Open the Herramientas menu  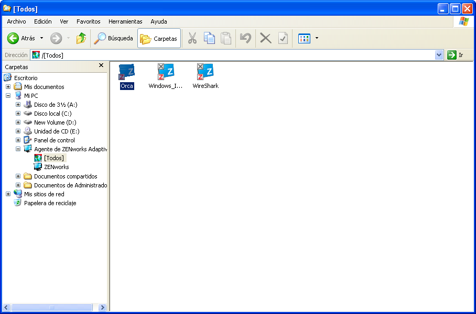125,21
